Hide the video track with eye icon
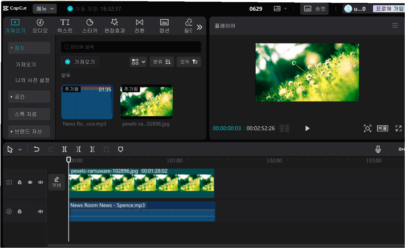Viewport: 405px width, 248px height. click(x=30, y=182)
